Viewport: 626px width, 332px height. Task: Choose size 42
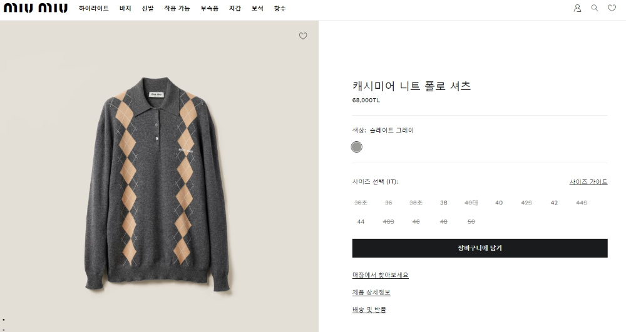click(554, 203)
